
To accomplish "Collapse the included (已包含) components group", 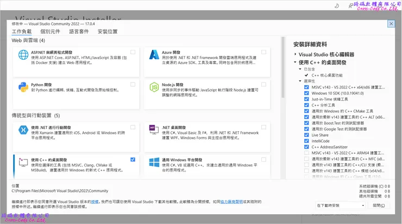I will [300, 69].
